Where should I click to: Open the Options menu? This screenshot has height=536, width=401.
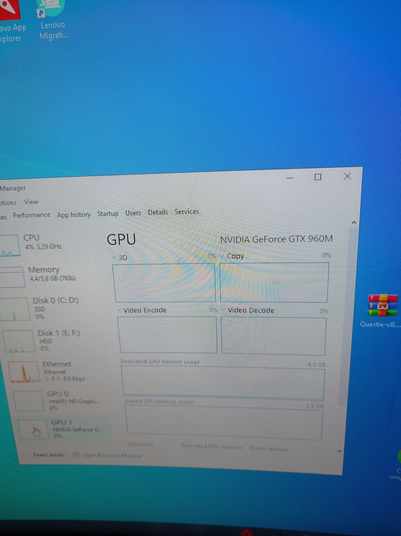pos(8,203)
